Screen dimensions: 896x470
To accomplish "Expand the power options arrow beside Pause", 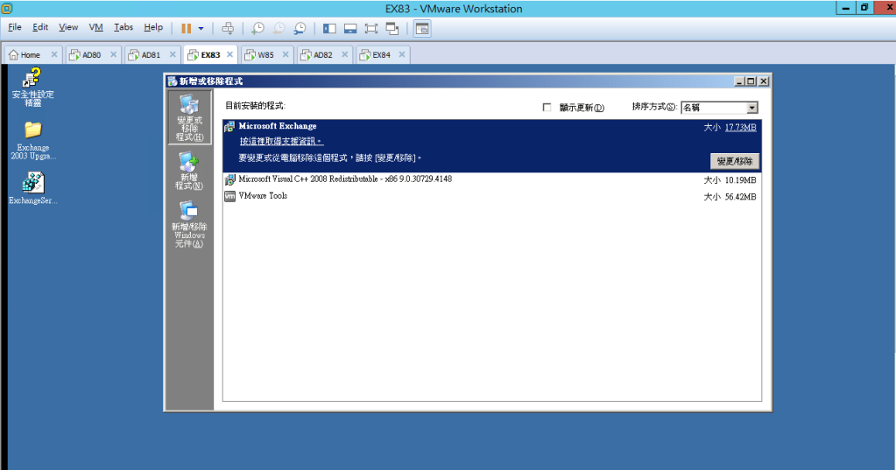I will click(x=201, y=28).
